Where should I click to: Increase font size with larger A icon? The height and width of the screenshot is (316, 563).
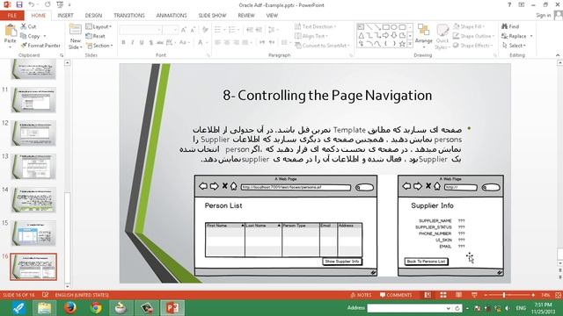pos(184,30)
